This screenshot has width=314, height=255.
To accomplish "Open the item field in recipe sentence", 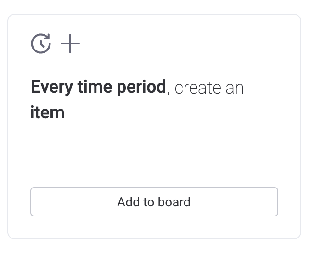I will click(x=47, y=112).
